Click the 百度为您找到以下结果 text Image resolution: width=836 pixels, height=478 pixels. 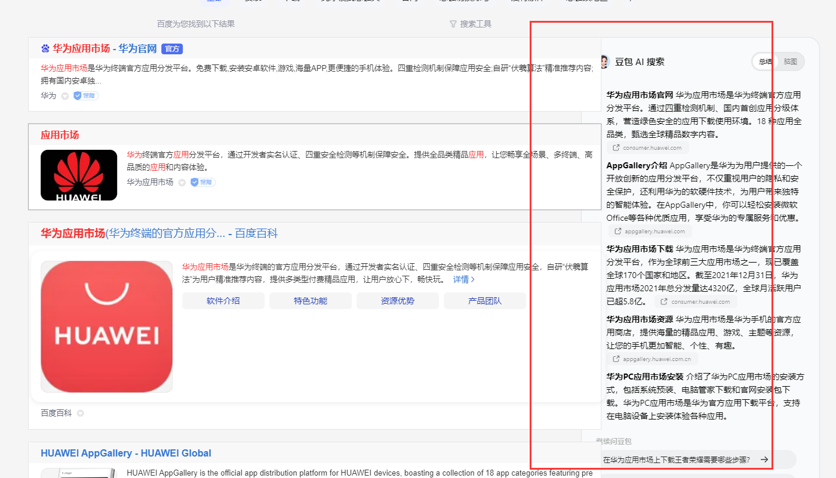pyautogui.click(x=196, y=24)
